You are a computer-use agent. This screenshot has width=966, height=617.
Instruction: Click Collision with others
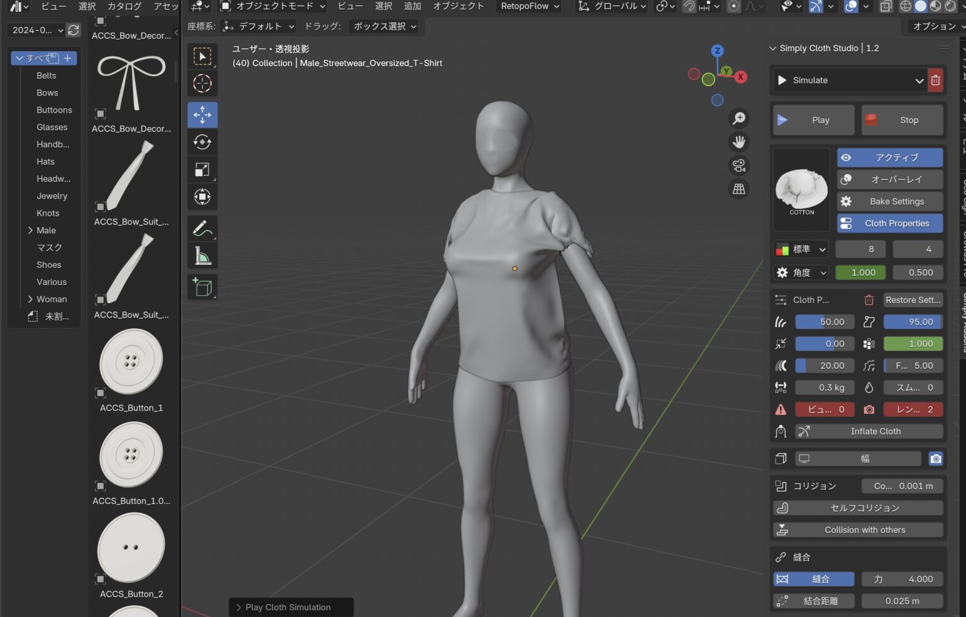coord(857,530)
